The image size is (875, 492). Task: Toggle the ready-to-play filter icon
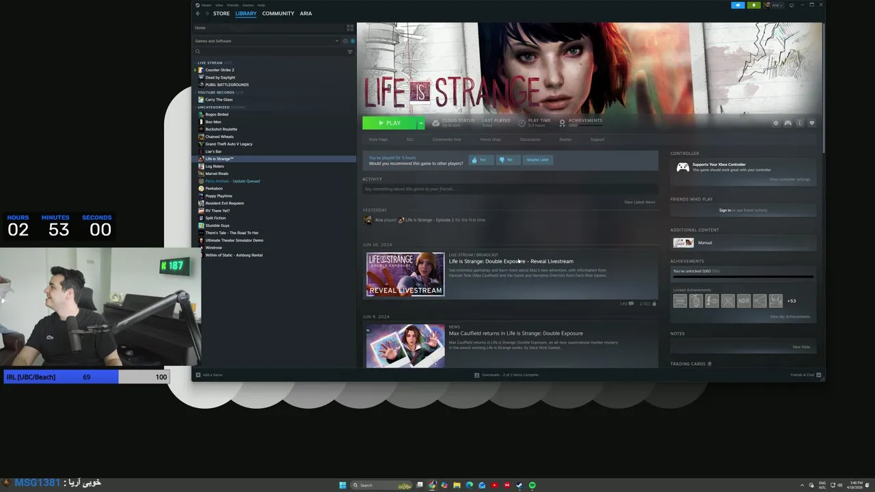pyautogui.click(x=352, y=41)
